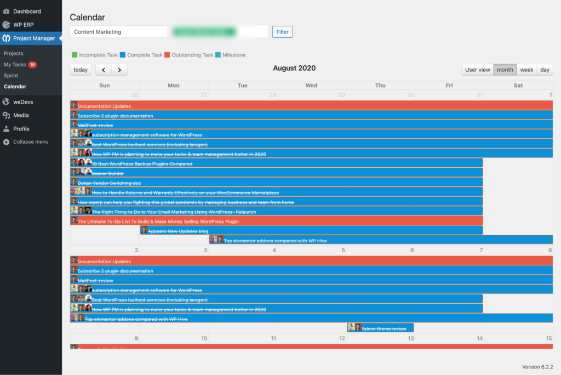561x375 pixels.
Task: Open Appsero New Updates blog task
Action: [312, 231]
